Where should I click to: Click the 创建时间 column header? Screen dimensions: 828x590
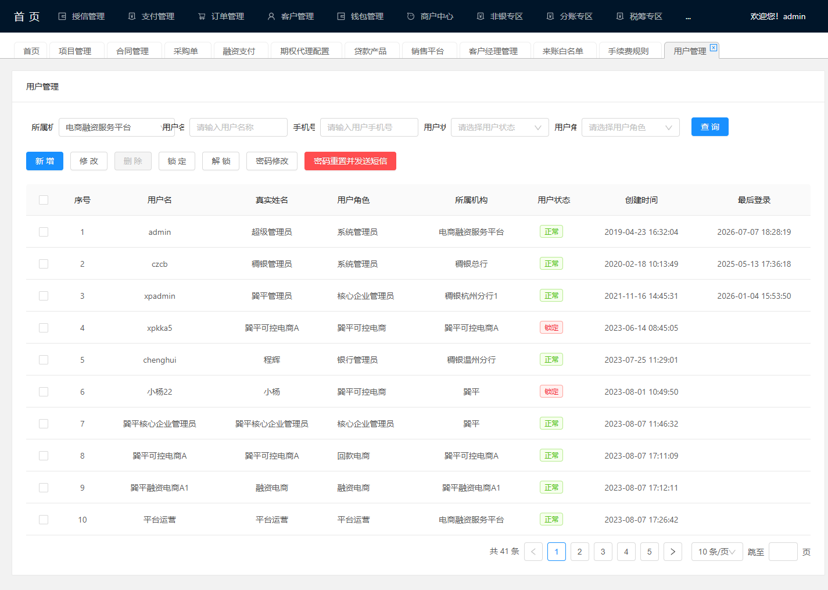point(641,200)
